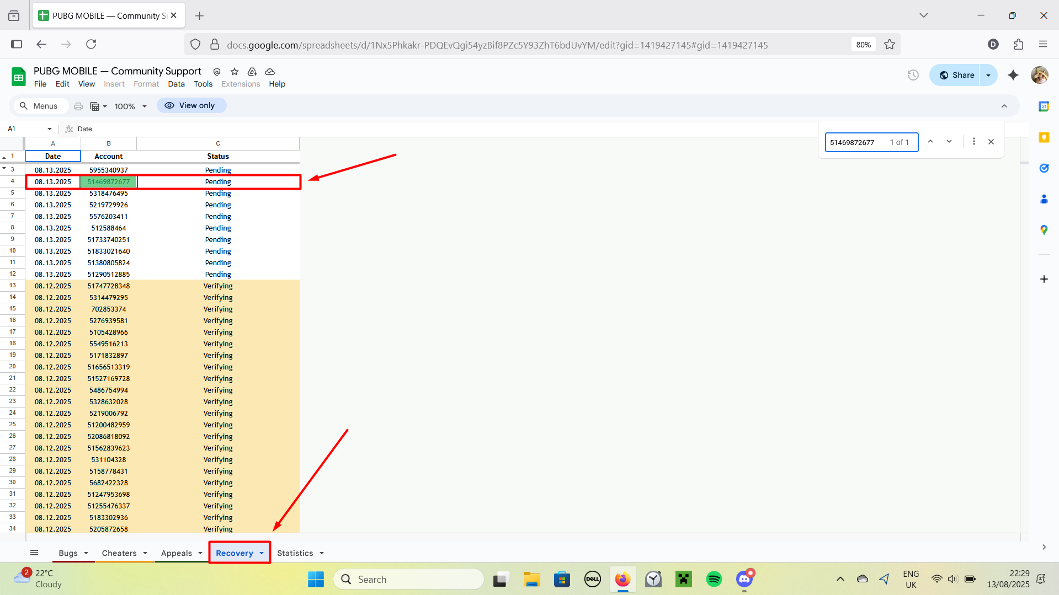The width and height of the screenshot is (1059, 595).
Task: Print the spreadsheet
Action: coord(78,106)
